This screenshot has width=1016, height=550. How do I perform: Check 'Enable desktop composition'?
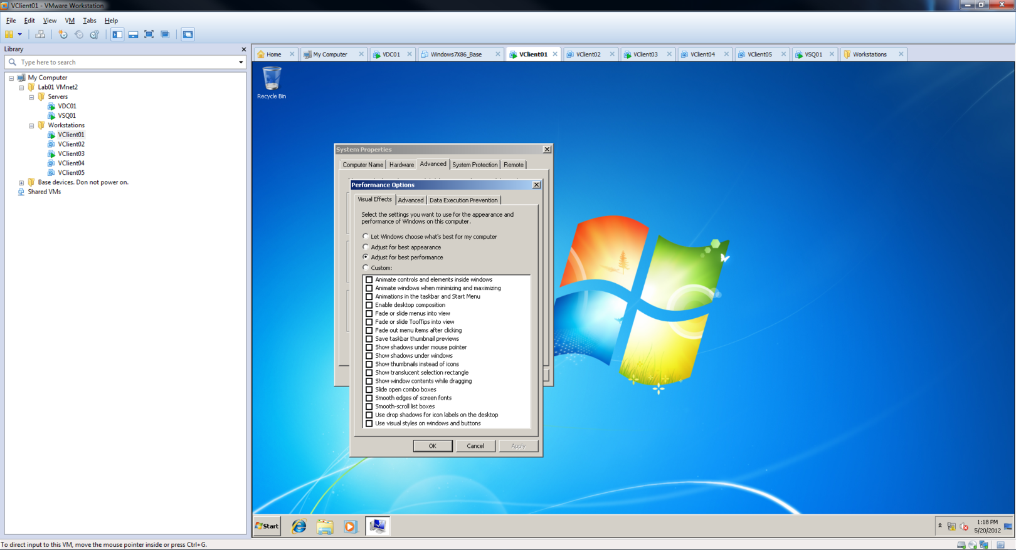click(369, 305)
